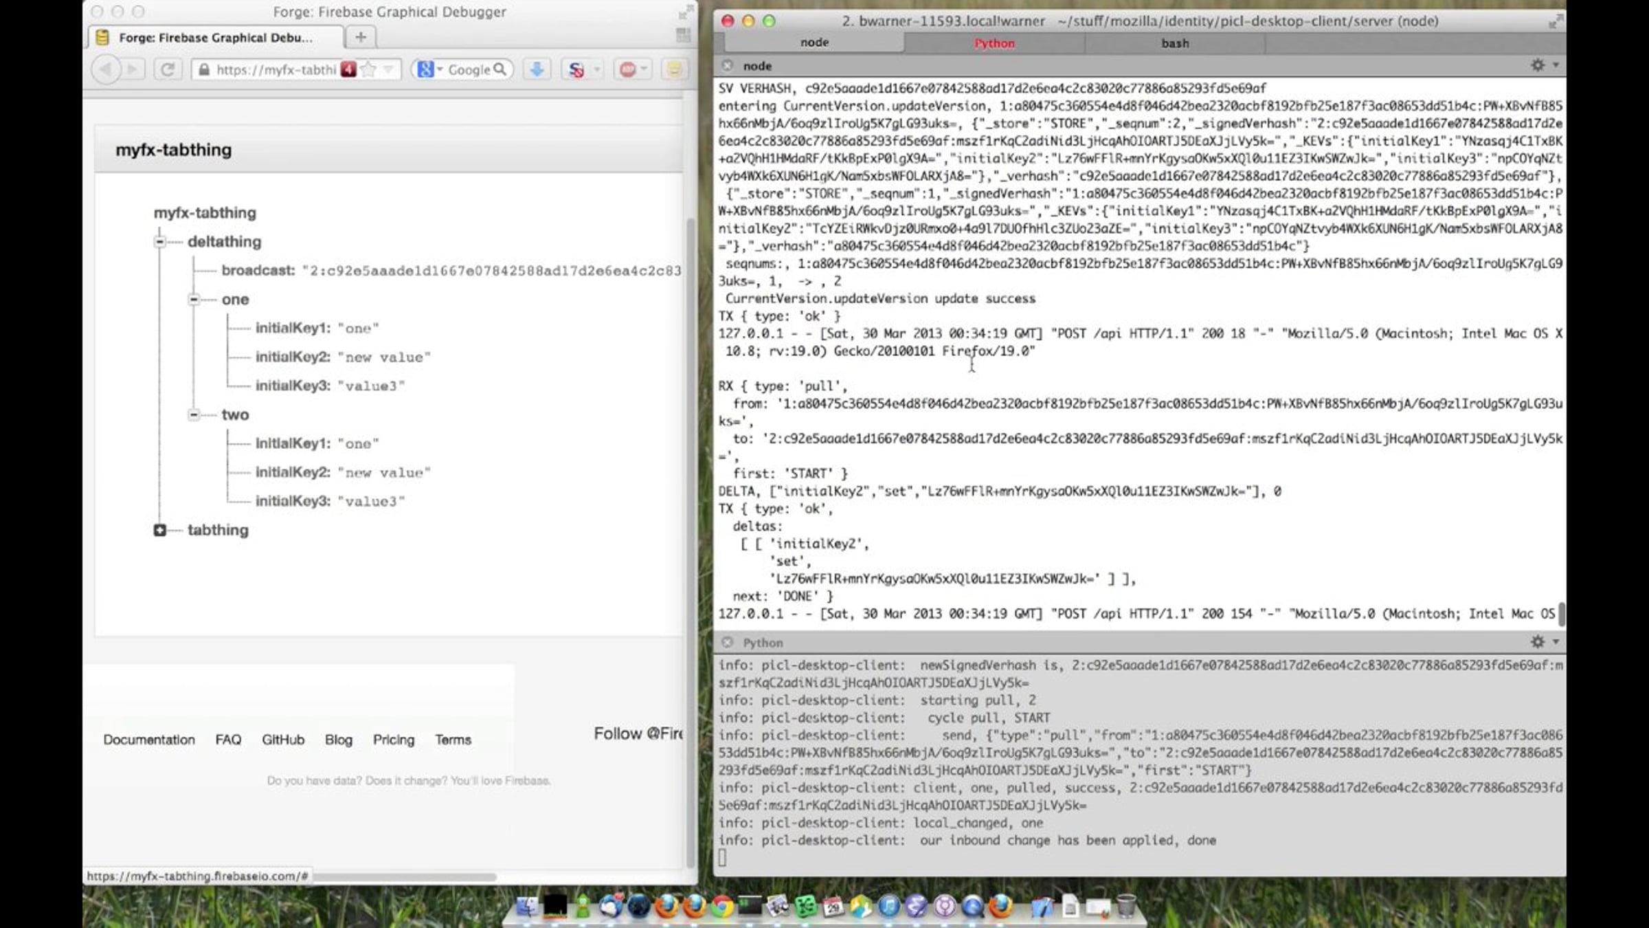Click the yellow database toolbar icon

(674, 69)
